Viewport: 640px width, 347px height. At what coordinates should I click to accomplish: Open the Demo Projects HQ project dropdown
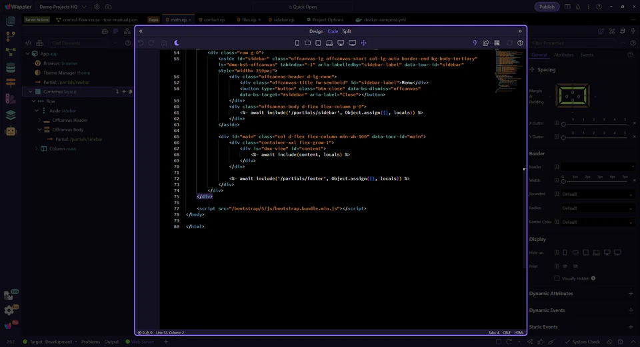[x=63, y=7]
